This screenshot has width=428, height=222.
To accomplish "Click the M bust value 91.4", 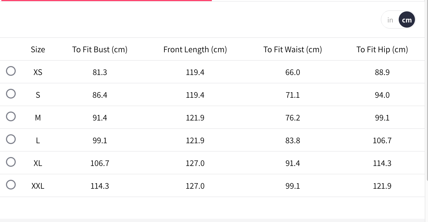I will pyautogui.click(x=100, y=118).
